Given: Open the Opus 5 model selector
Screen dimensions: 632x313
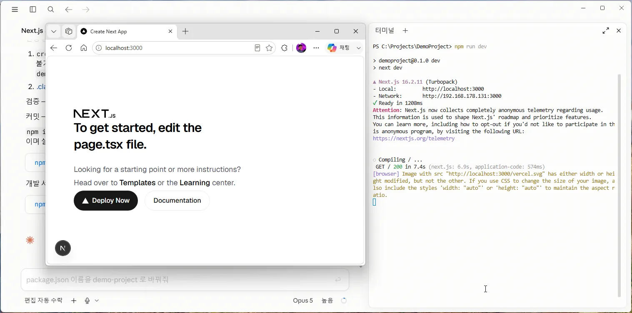Looking at the screenshot, I should 303,301.
